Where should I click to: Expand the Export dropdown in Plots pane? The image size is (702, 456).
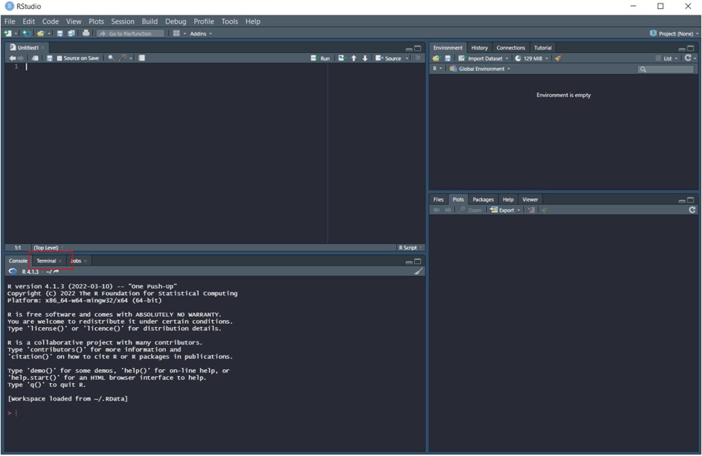(505, 210)
